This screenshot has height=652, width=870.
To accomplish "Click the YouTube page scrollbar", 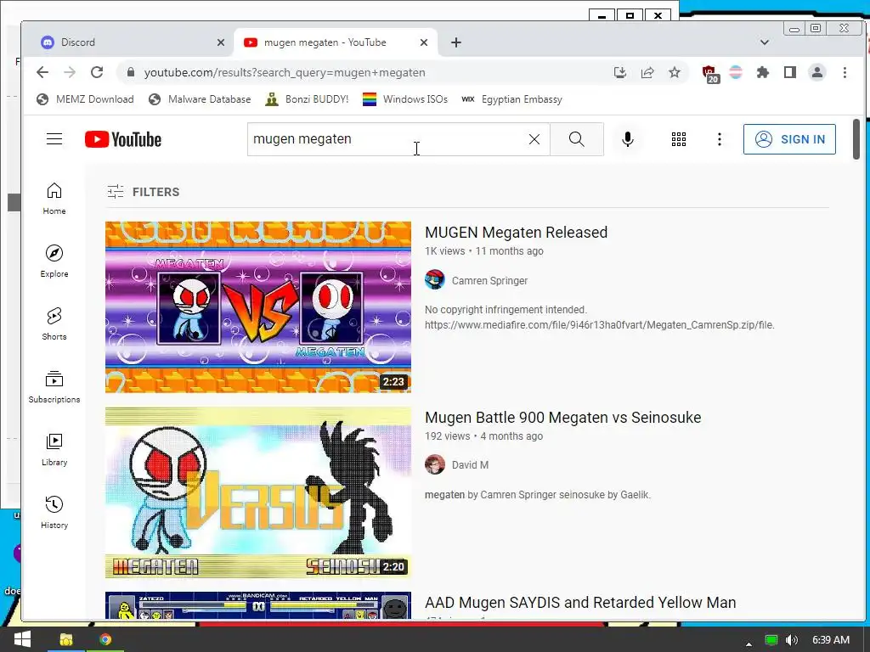I will click(856, 140).
